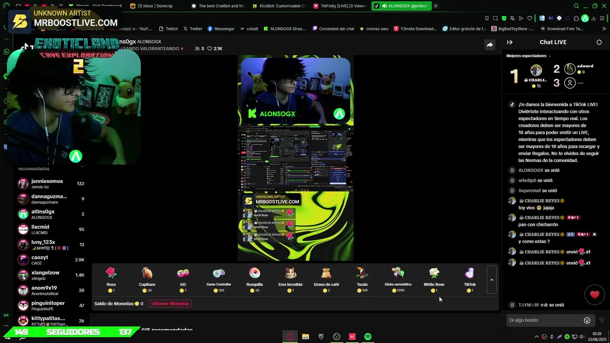
Task: Collapse the Chat LIVE panel
Action: tap(509, 42)
